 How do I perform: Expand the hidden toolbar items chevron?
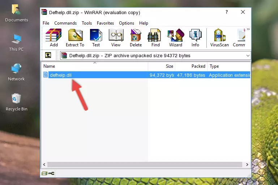(x=248, y=29)
